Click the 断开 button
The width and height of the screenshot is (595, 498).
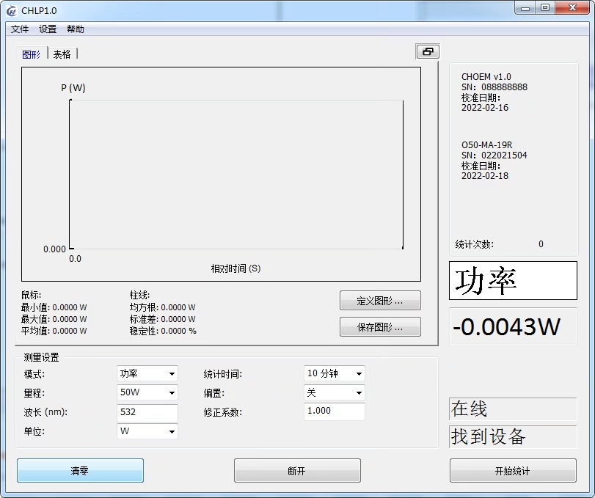pyautogui.click(x=297, y=471)
